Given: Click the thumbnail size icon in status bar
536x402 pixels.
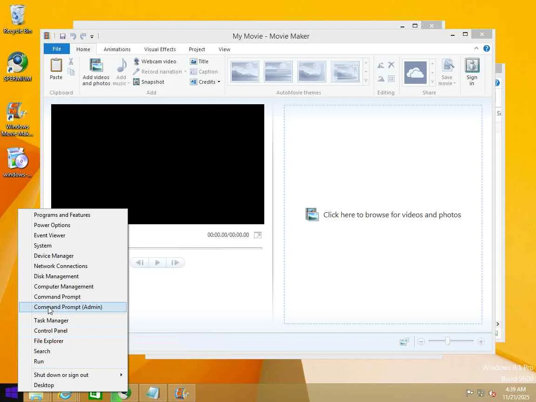Looking at the screenshot, I should (x=404, y=342).
